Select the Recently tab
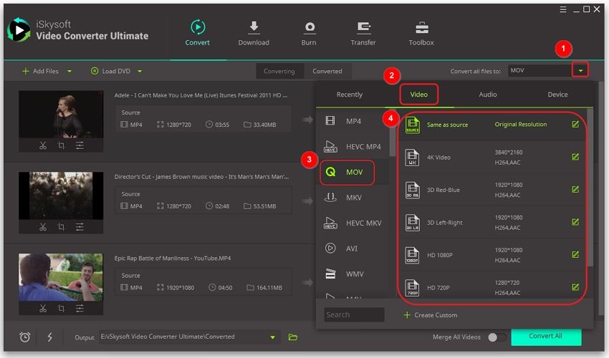 click(x=349, y=95)
